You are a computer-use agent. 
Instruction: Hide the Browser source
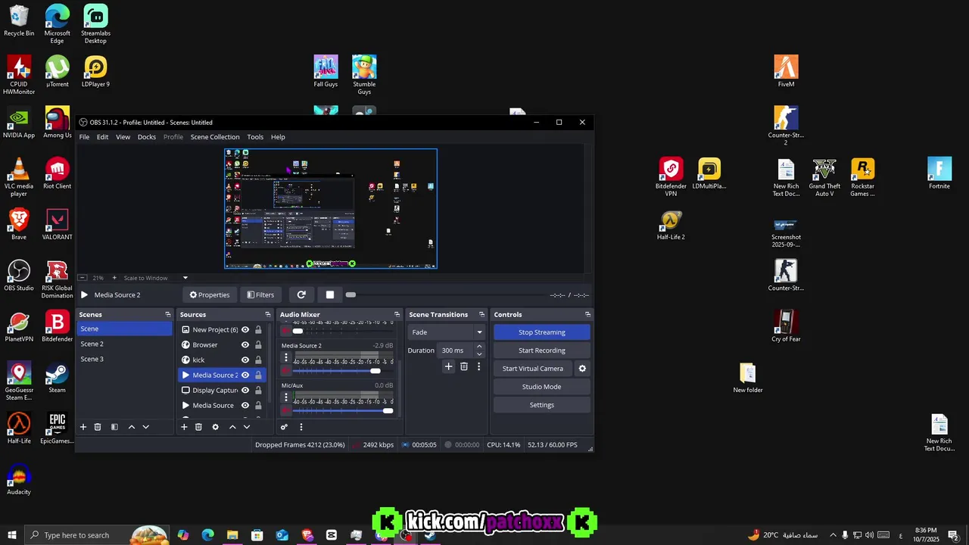point(245,344)
